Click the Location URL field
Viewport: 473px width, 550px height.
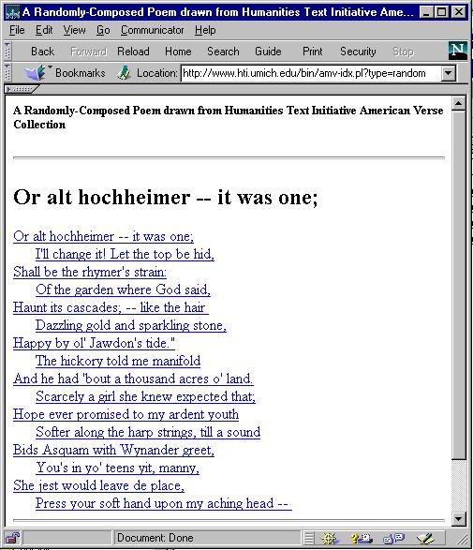311,73
